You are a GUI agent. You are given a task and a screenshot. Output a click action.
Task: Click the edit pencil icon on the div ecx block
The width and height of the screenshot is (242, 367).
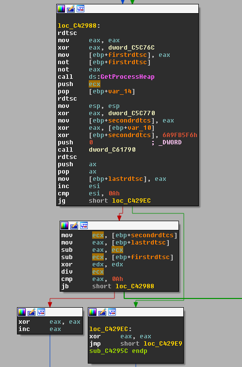[74, 226]
